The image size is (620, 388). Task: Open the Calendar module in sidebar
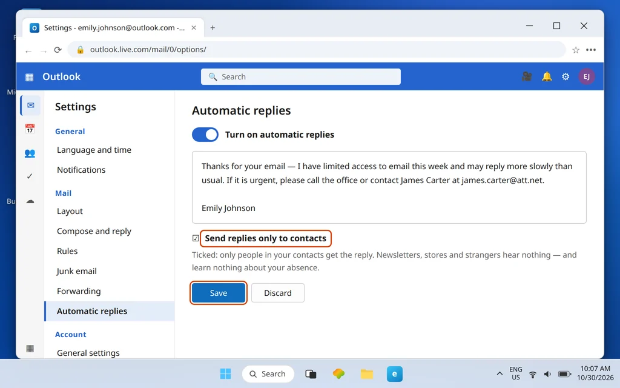(30, 129)
